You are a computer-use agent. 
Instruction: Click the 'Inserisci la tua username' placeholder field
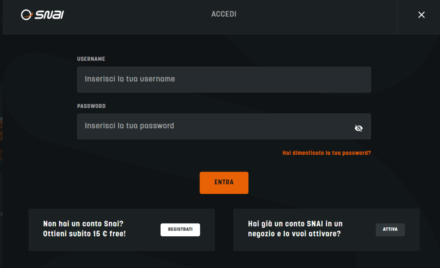click(223, 79)
